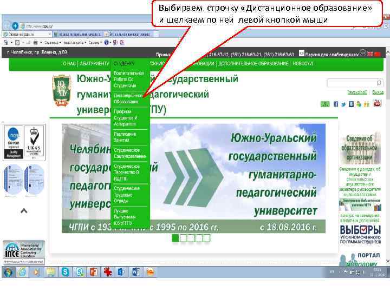Open File Explorer folder in taskbar
The height and width of the screenshot is (292, 390).
pyautogui.click(x=51, y=272)
